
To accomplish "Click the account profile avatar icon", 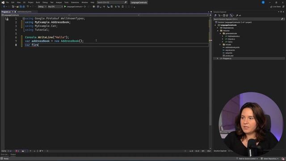I will 263,2.
